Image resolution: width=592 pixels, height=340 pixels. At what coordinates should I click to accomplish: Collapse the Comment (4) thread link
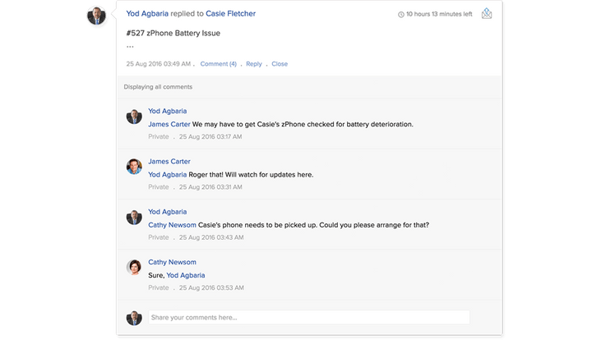(x=218, y=64)
